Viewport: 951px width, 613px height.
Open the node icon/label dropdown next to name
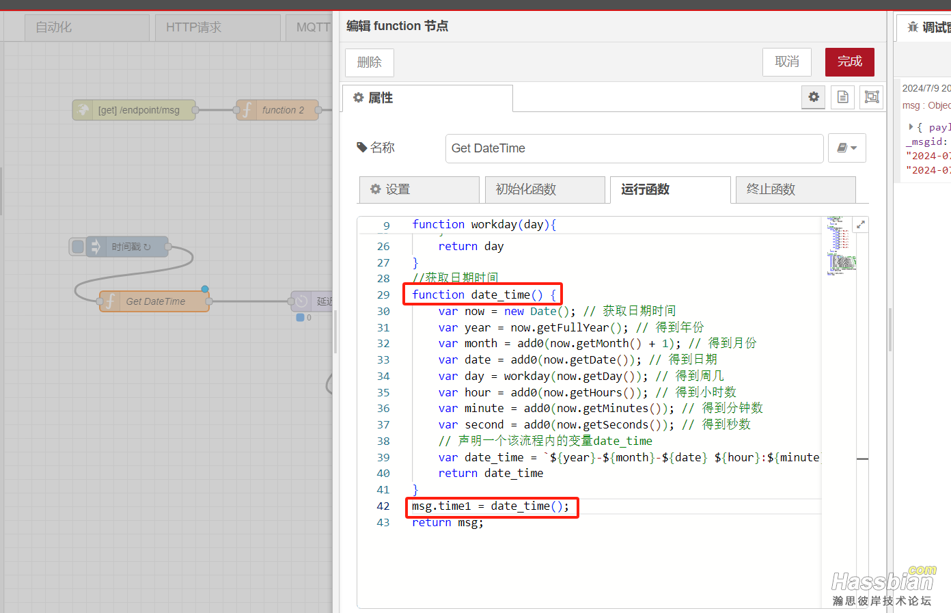847,148
